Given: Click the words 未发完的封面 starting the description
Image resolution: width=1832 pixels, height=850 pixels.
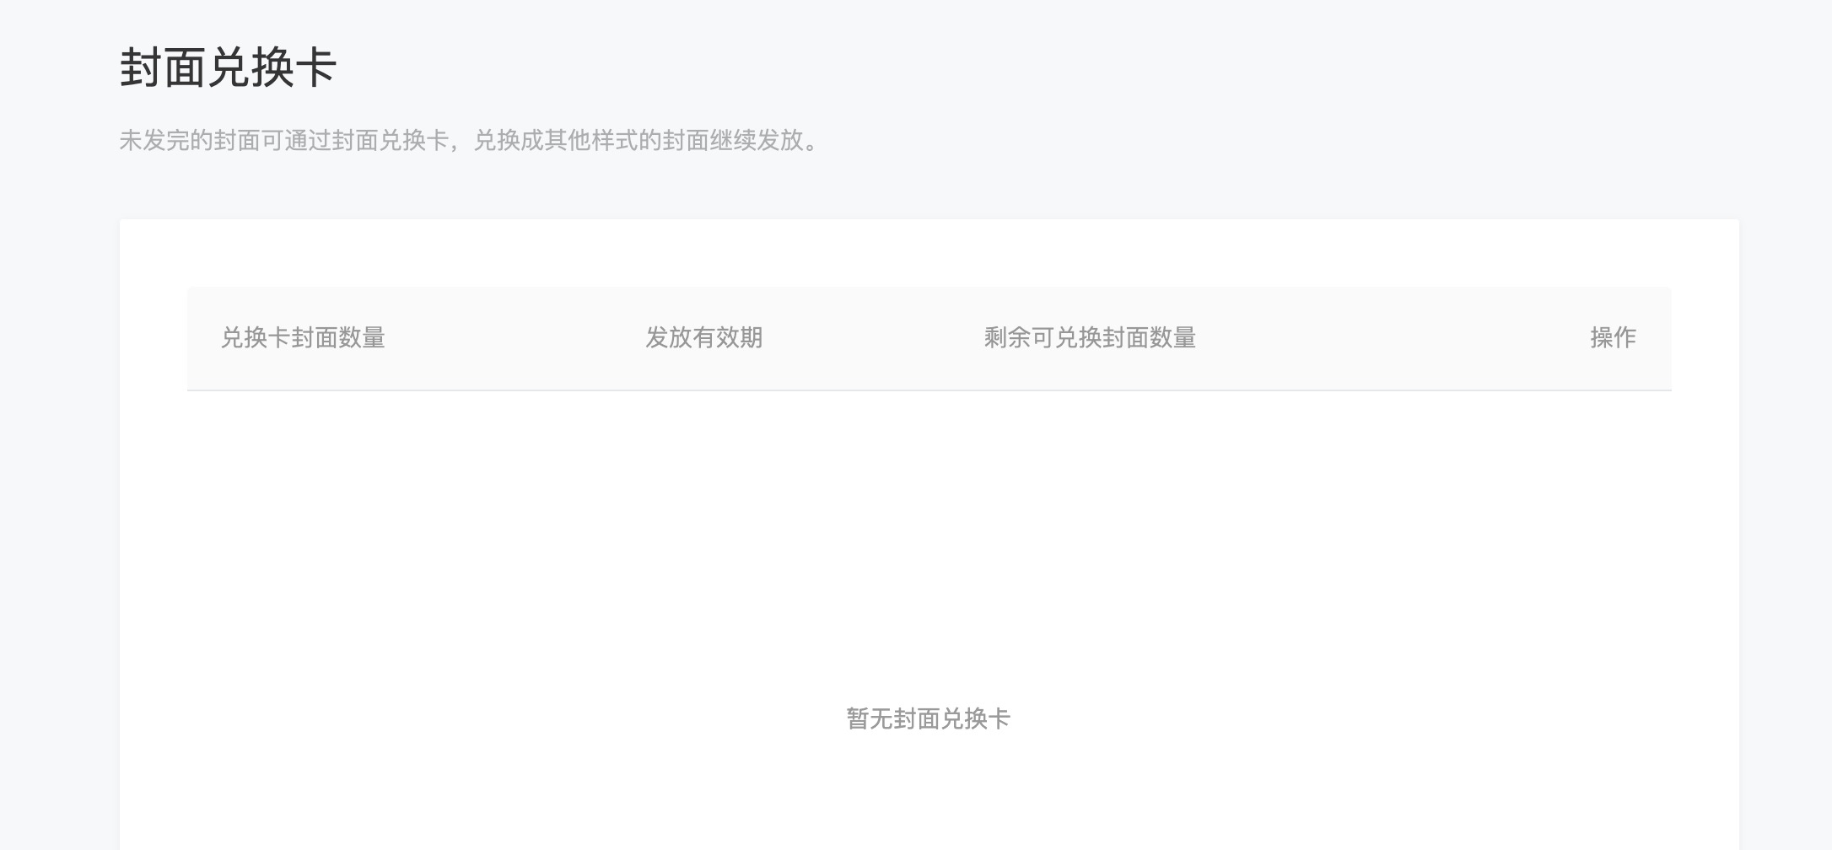Looking at the screenshot, I should 190,140.
